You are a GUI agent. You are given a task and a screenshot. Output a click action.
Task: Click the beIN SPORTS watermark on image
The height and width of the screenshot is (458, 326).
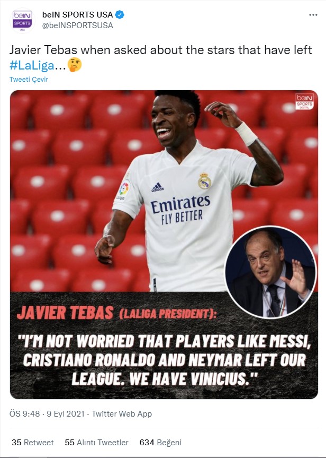304,101
